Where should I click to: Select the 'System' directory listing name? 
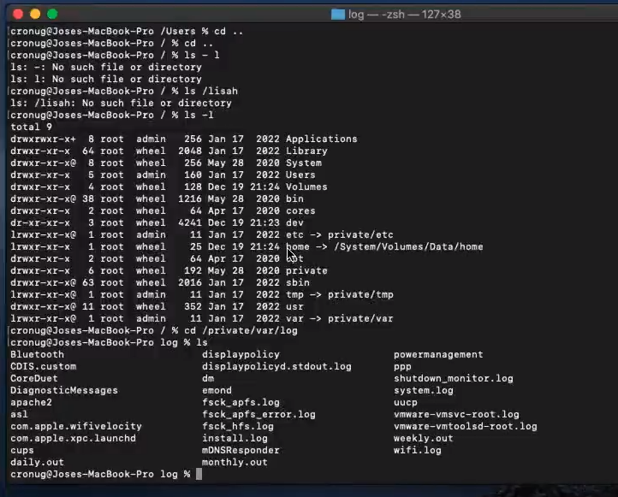point(304,163)
